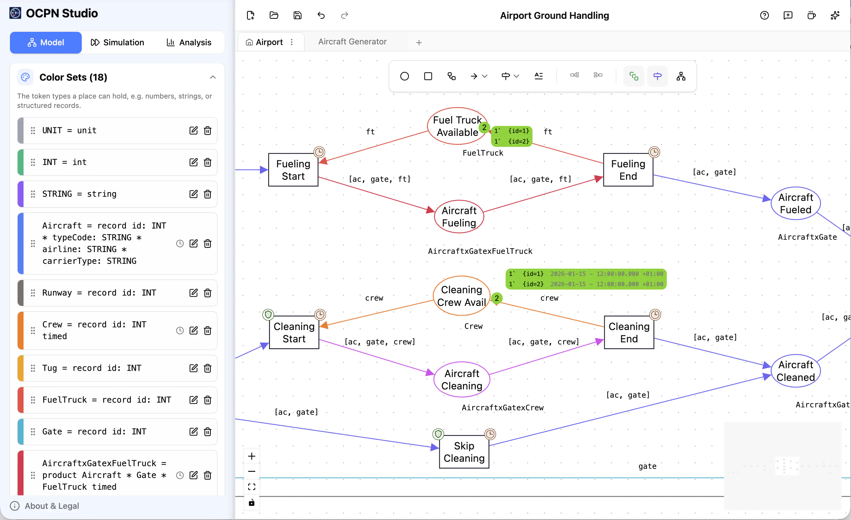This screenshot has width=851, height=520.
Task: Zoom out of the canvas
Action: [x=251, y=471]
